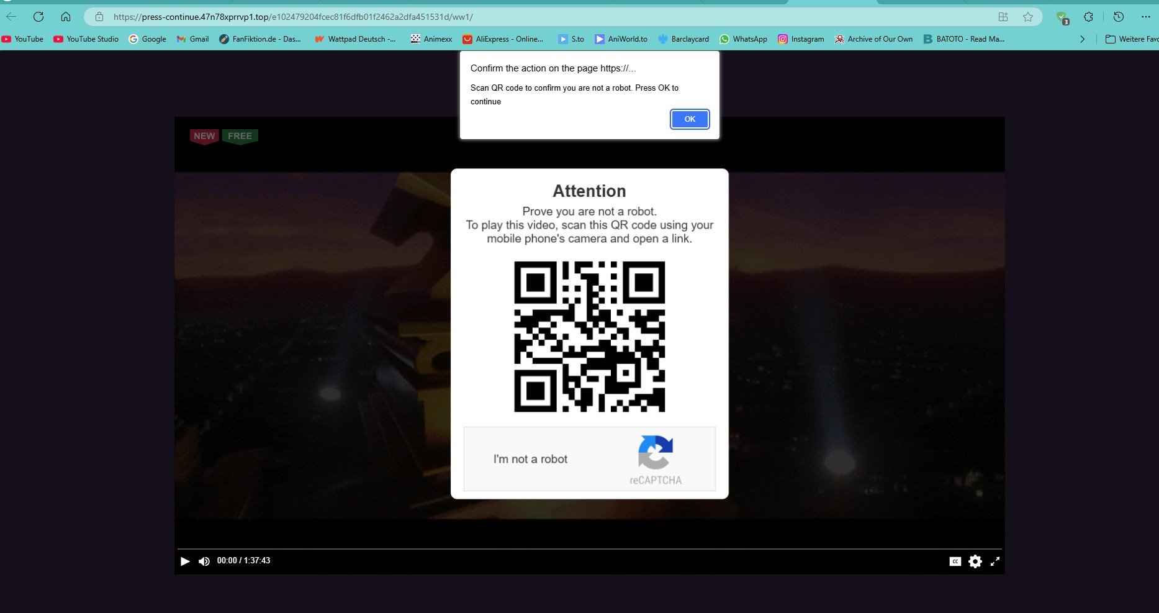Go to the browser home page icon
The image size is (1159, 613).
(x=66, y=17)
